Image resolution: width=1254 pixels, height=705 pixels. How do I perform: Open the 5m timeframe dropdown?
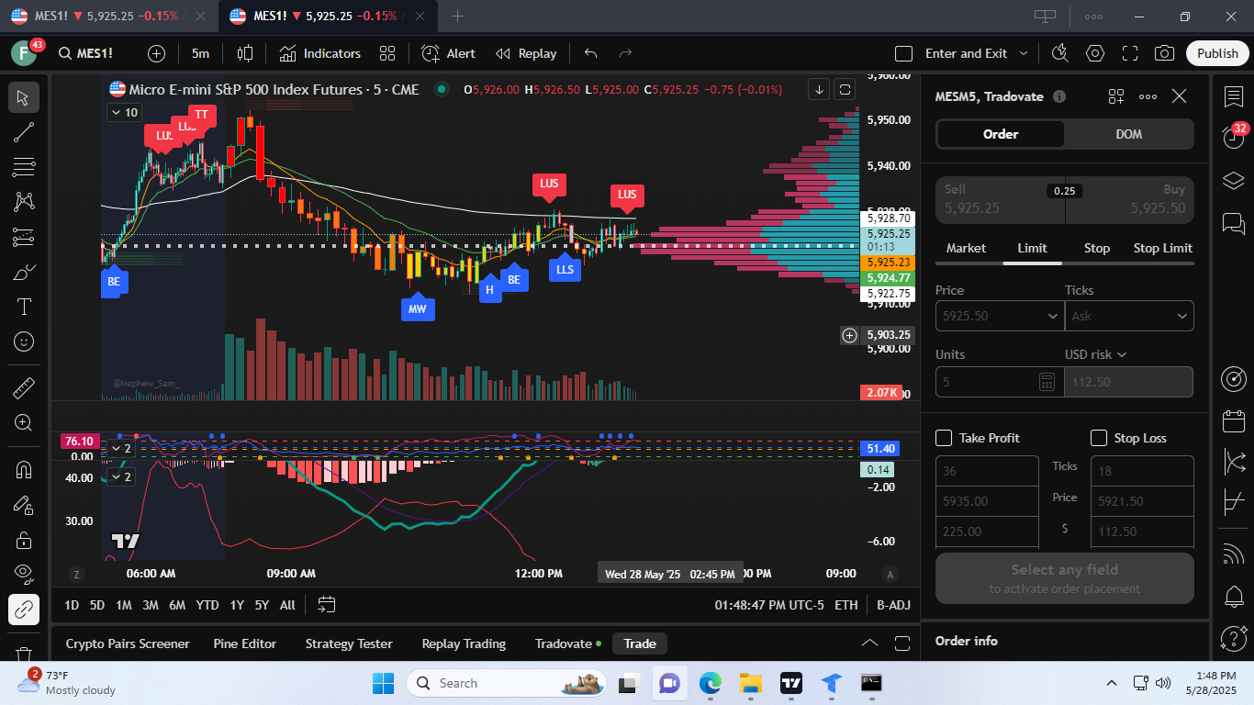point(200,53)
